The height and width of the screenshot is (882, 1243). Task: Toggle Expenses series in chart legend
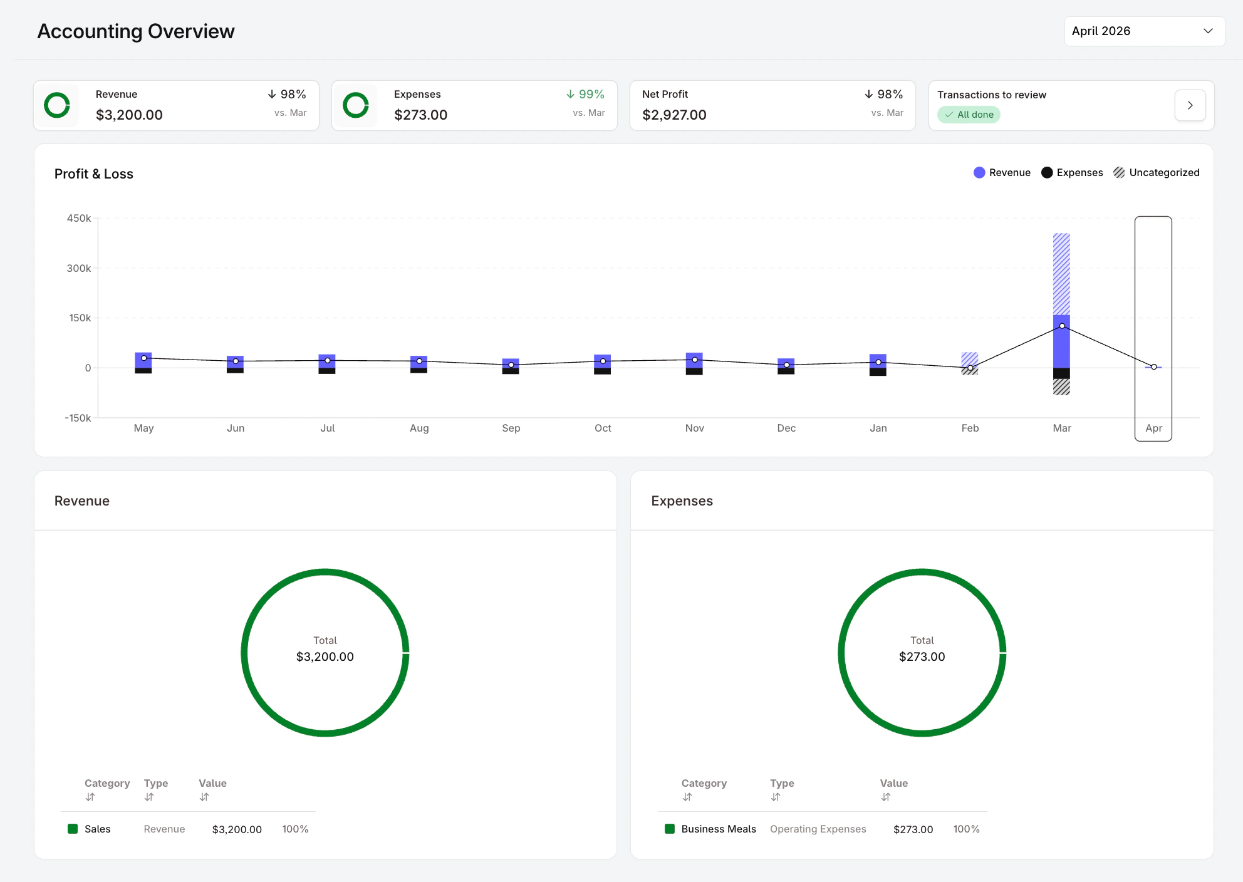pos(1072,172)
